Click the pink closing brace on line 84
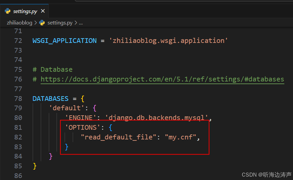The width and height of the screenshot is (293, 180). pyautogui.click(x=51, y=156)
